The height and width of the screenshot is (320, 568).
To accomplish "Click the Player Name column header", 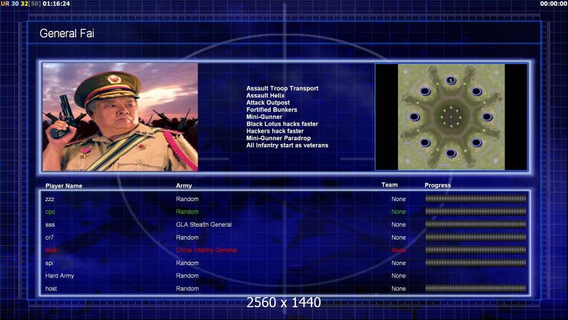I will click(x=64, y=186).
